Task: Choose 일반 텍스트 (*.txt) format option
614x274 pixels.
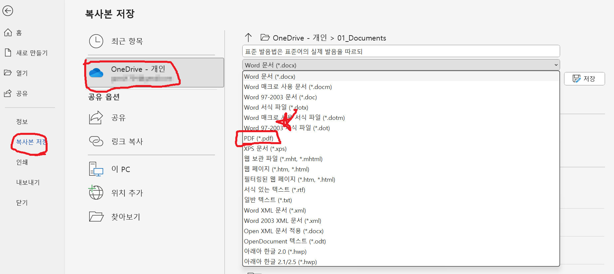Action: 268,200
